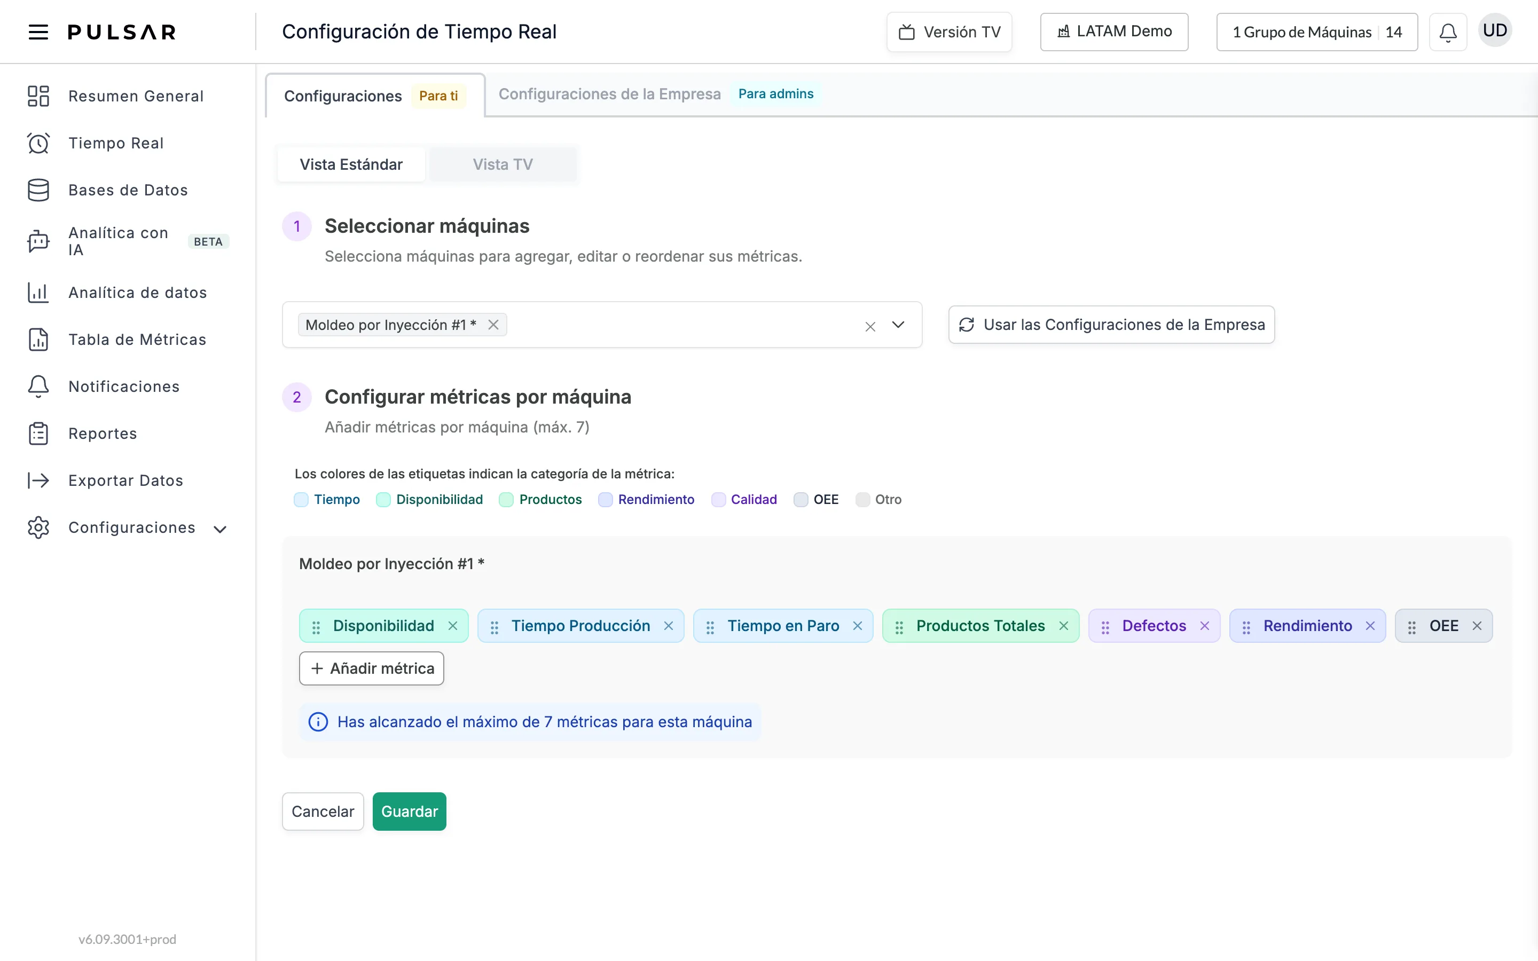Remove the Defectos metric tag

[x=1204, y=626]
